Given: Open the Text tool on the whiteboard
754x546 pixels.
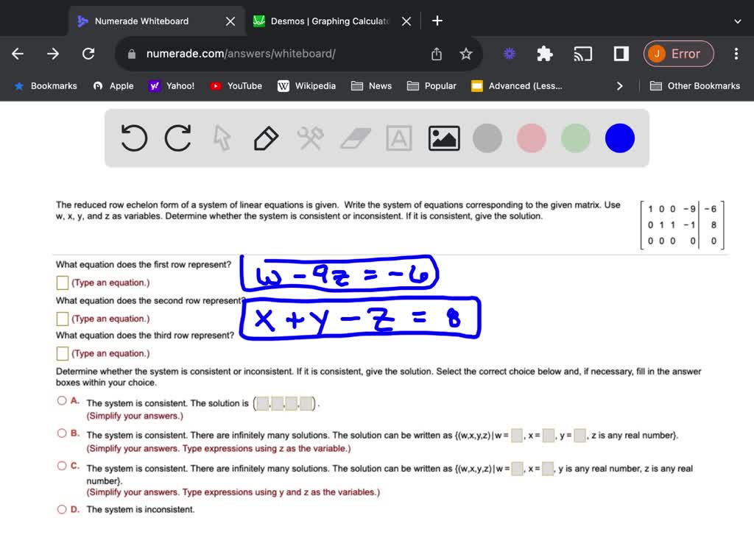Looking at the screenshot, I should click(x=398, y=138).
